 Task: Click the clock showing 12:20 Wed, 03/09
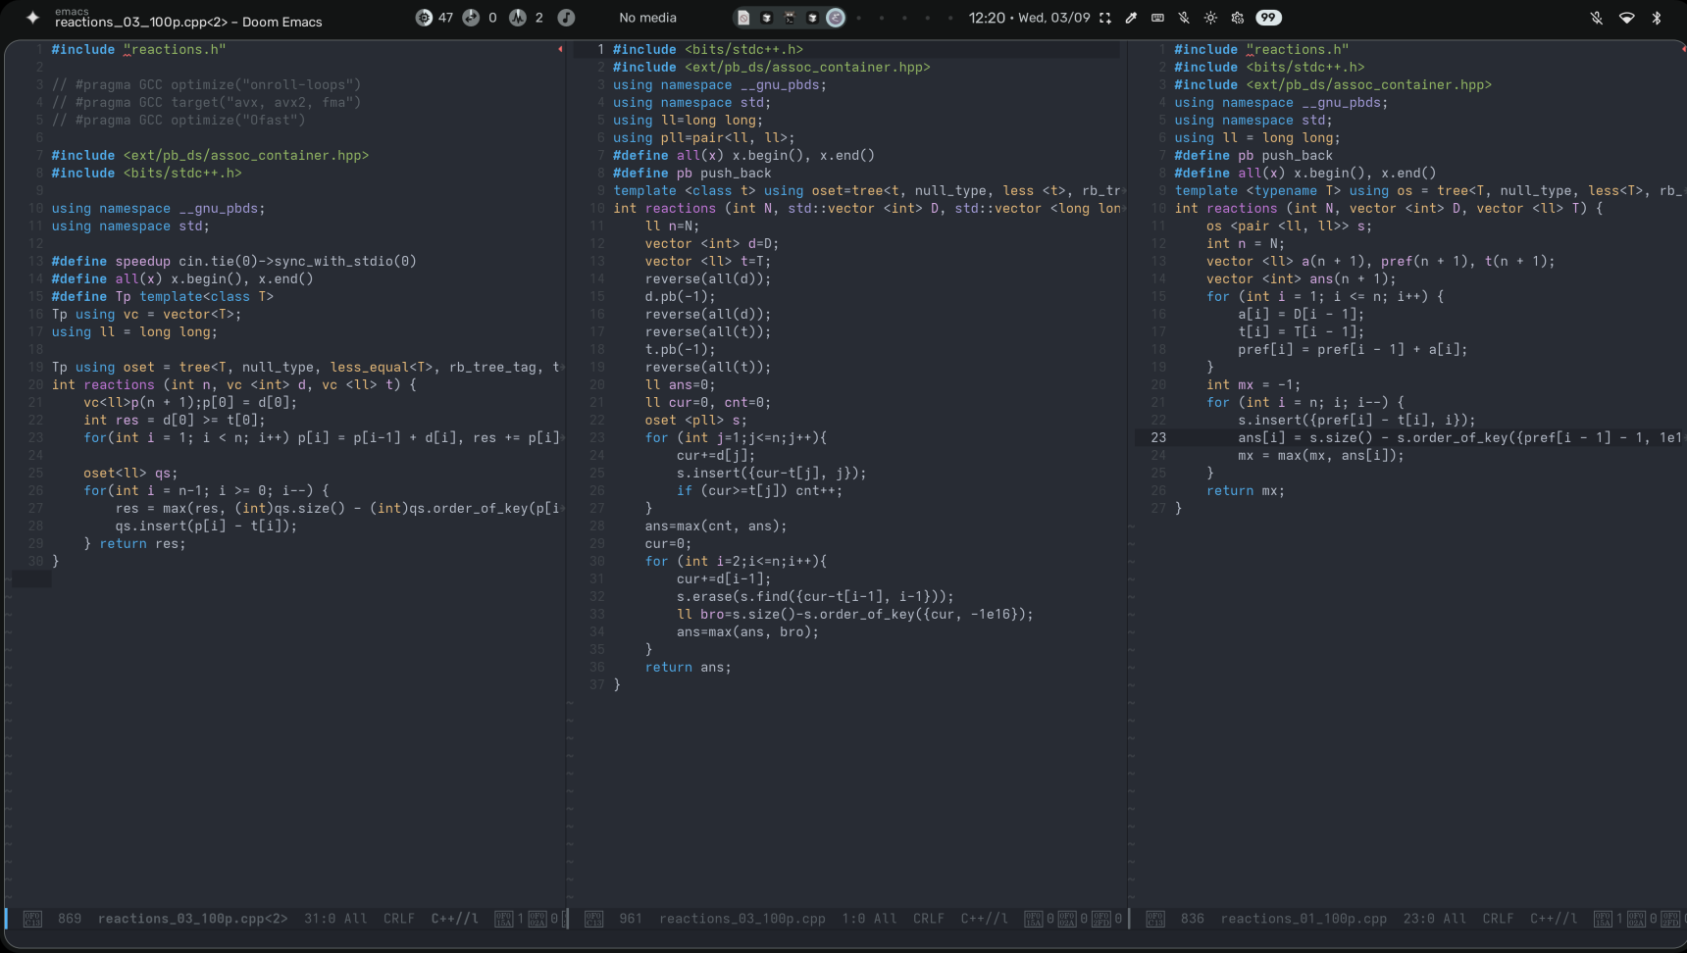[1029, 18]
